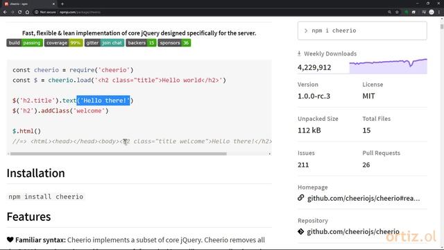Click the addClass('welcome') code line
This screenshot has width=444, height=250.
click(x=60, y=110)
